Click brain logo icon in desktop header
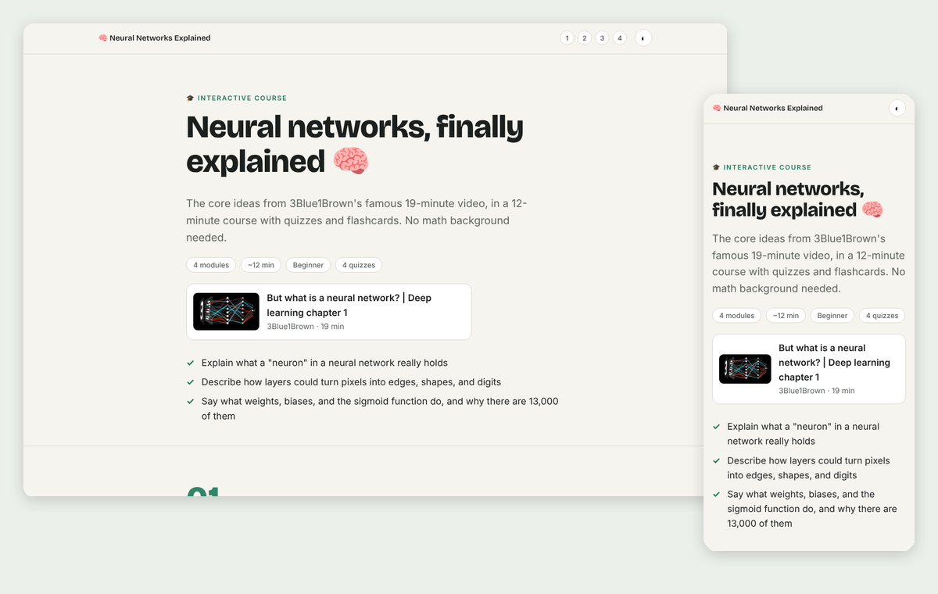The width and height of the screenshot is (938, 594). 102,38
